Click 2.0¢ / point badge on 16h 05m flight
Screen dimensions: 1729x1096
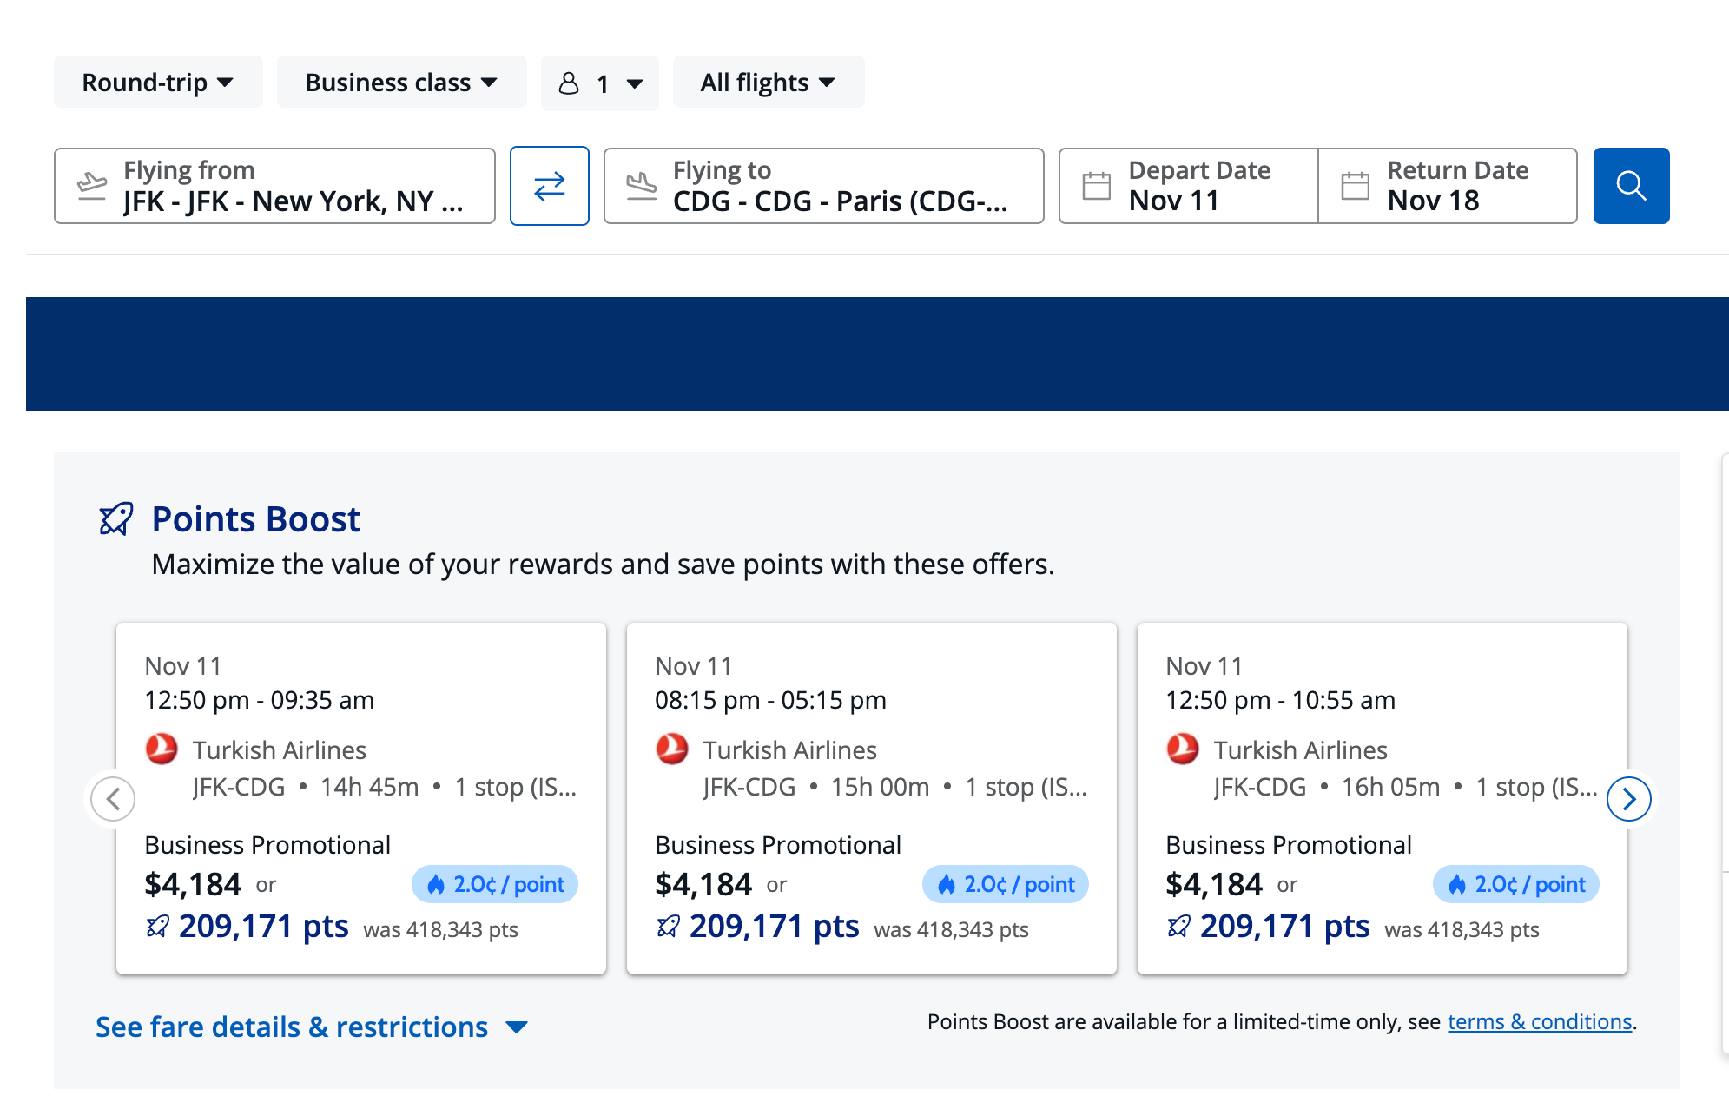(1516, 884)
